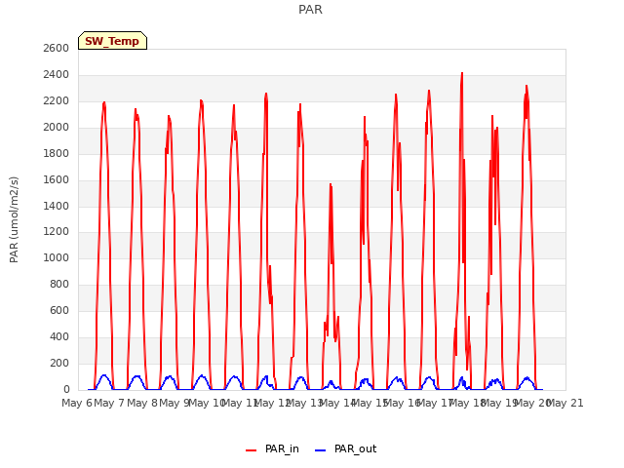The height and width of the screenshot is (468, 624).
Task: Click the lowest PAR_in peak near 1570
Action: click(331, 184)
